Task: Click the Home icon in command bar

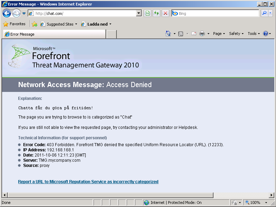Action: pos(168,34)
